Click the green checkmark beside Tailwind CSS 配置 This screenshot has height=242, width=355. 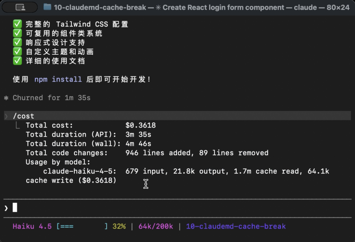[x=17, y=24]
